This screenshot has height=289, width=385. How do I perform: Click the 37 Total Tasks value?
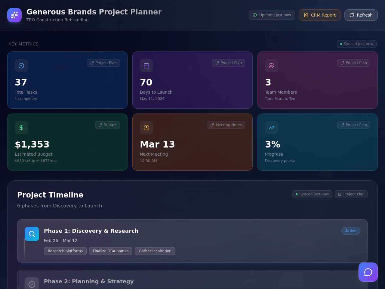[x=21, y=82]
